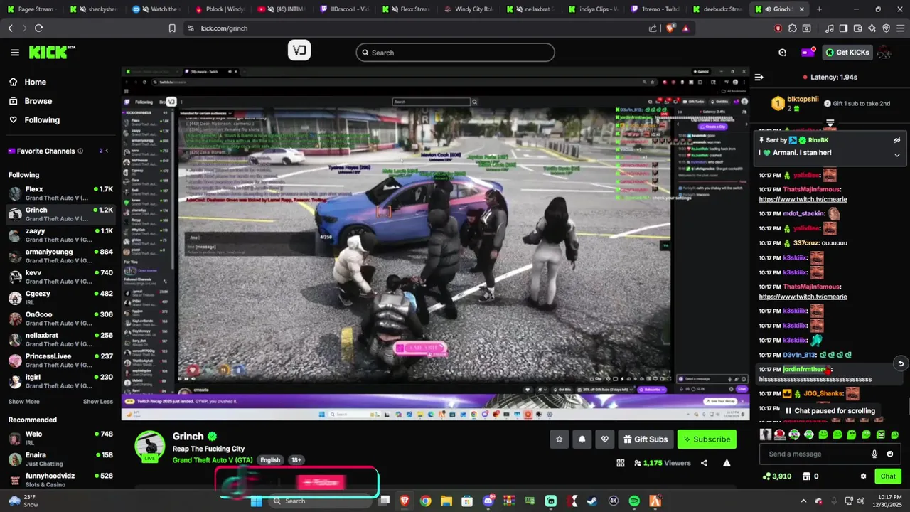The height and width of the screenshot is (512, 910).
Task: Open chat settings gear
Action: point(864,476)
